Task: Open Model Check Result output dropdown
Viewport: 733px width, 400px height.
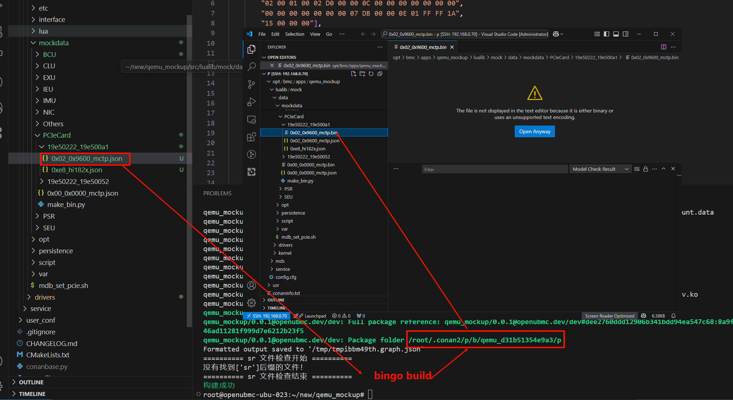Action: tap(600, 169)
